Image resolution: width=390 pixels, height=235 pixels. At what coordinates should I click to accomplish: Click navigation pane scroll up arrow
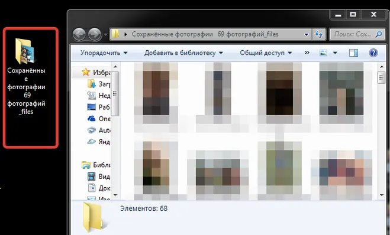point(115,67)
